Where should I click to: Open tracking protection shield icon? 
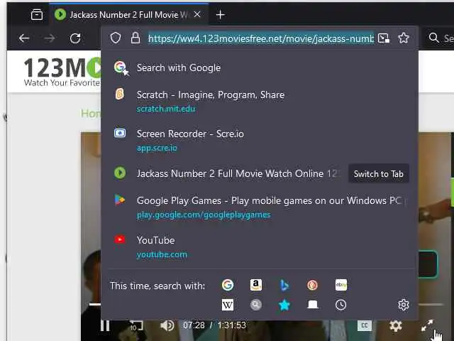pyautogui.click(x=116, y=38)
